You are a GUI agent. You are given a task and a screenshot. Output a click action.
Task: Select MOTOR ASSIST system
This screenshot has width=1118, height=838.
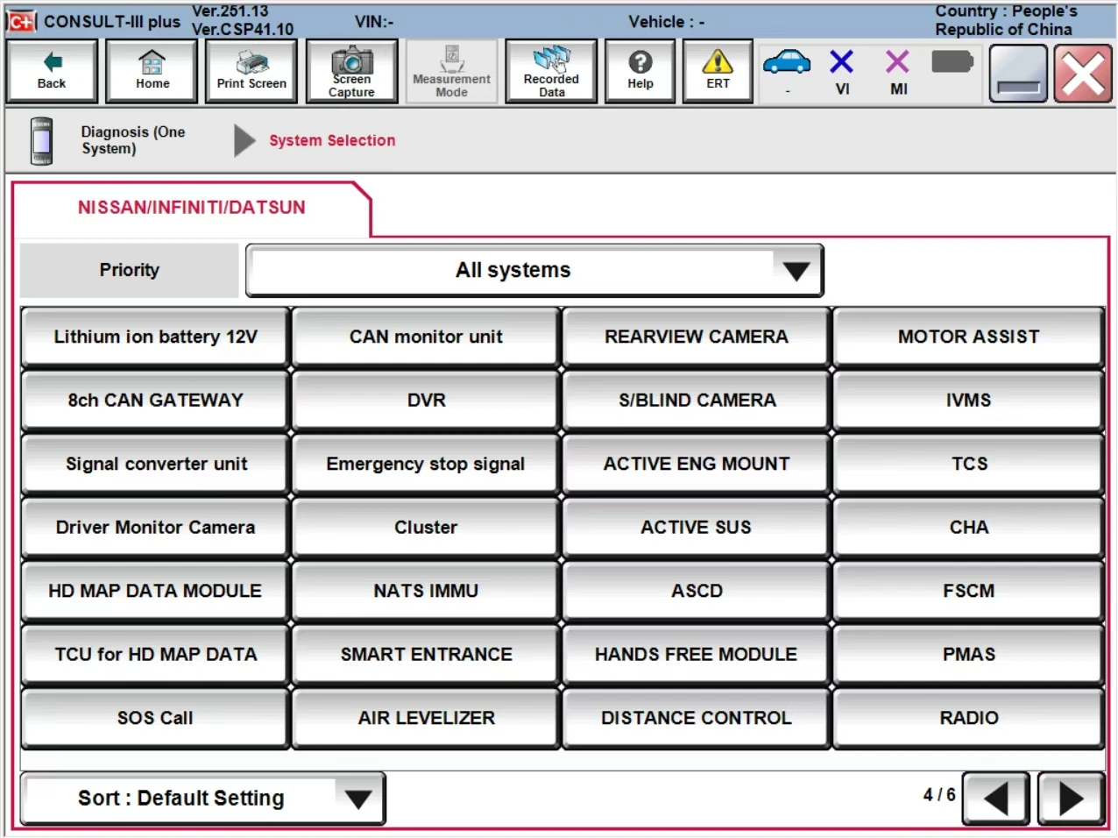click(968, 337)
